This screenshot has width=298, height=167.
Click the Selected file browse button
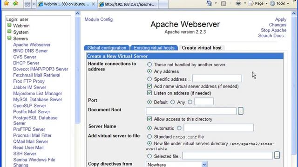click(x=277, y=155)
